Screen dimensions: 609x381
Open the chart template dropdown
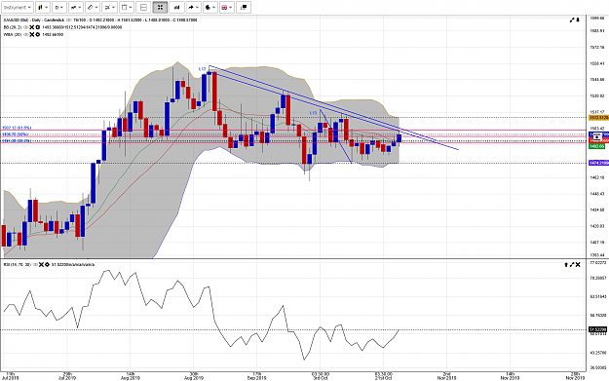(127, 8)
